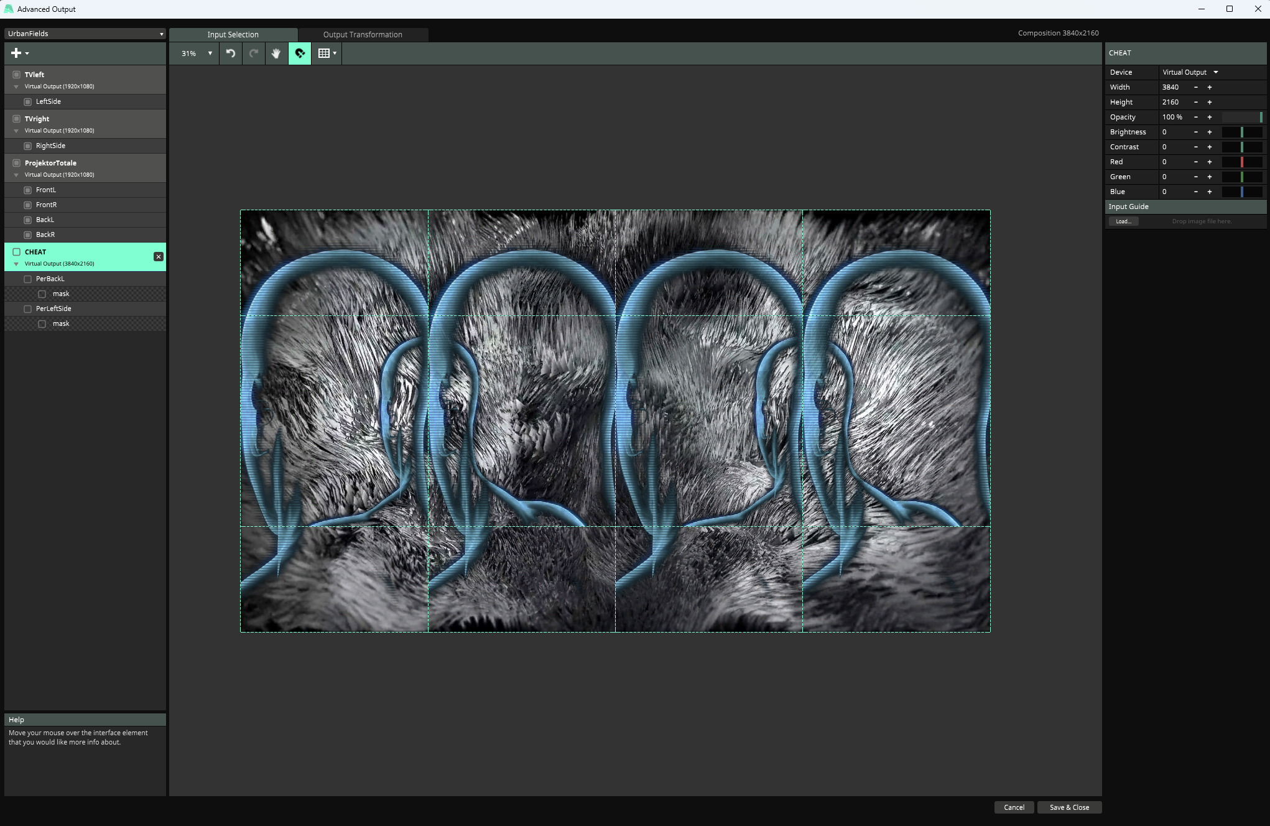Adjust the Red color slider
This screenshot has height=826, width=1270.
coord(1241,162)
